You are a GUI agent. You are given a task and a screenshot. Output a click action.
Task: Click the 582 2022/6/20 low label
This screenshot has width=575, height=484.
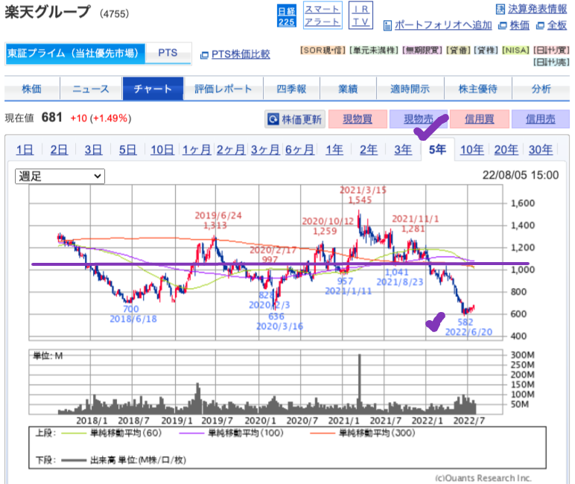pyautogui.click(x=468, y=327)
